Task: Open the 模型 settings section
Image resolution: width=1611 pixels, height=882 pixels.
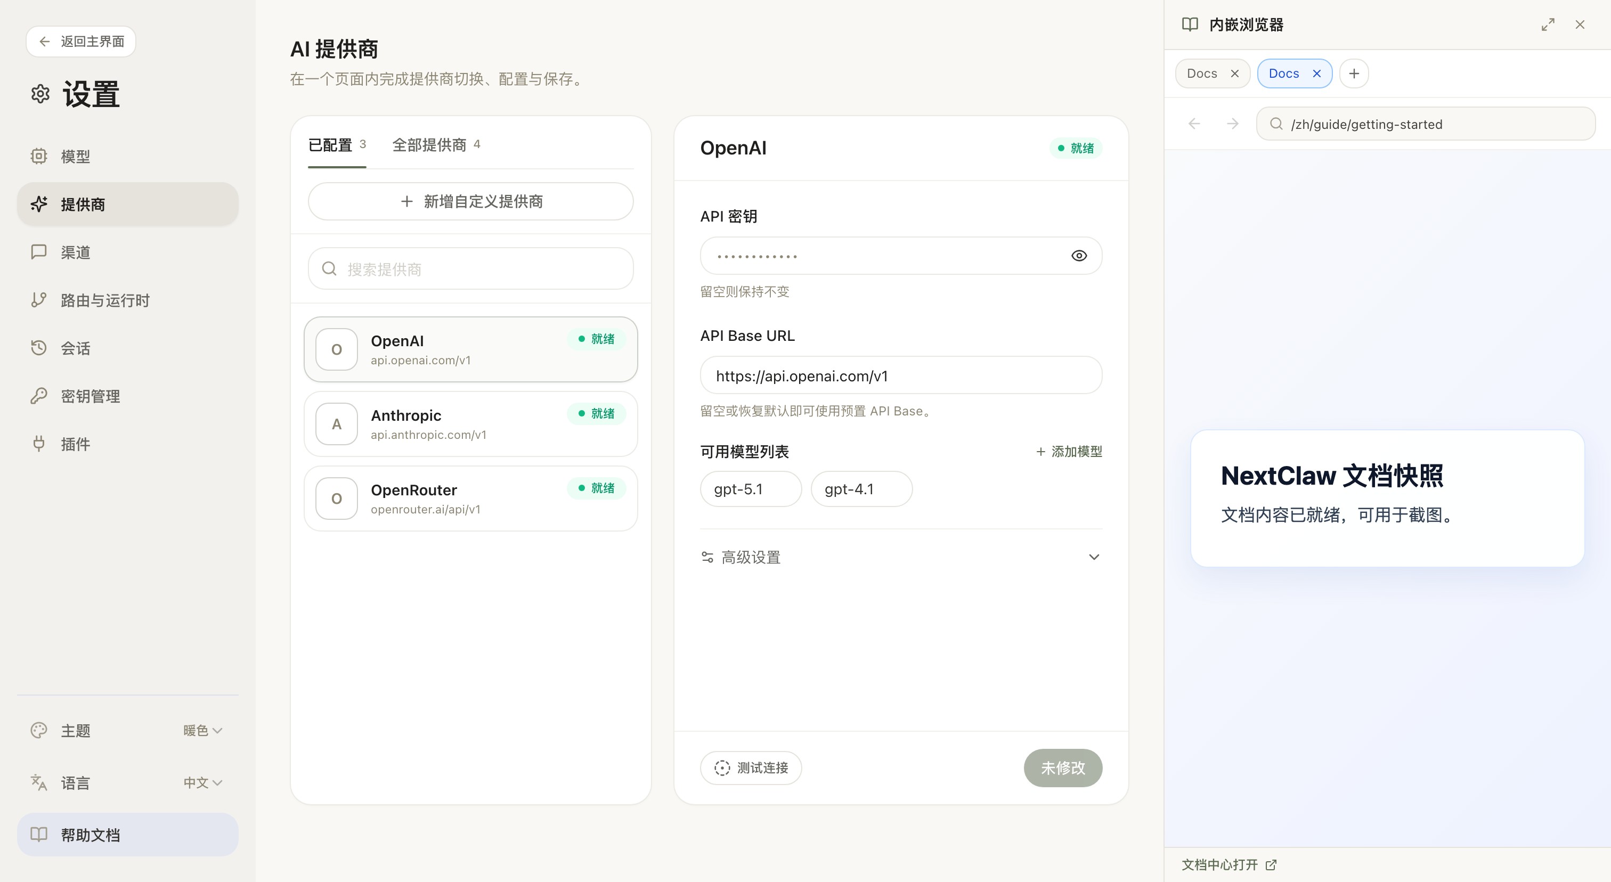Action: coord(75,156)
